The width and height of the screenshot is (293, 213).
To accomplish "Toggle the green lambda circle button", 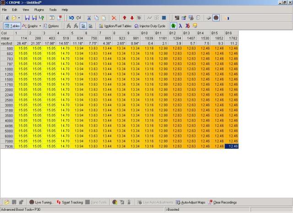I will click(x=174, y=26).
